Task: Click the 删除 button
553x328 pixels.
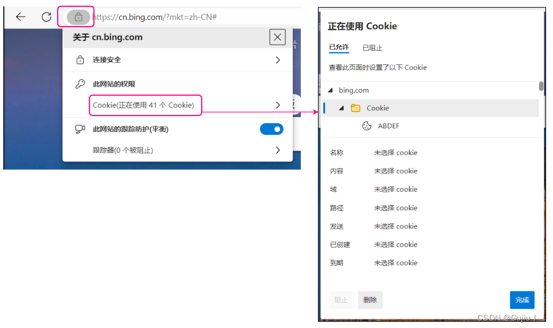Action: (370, 300)
